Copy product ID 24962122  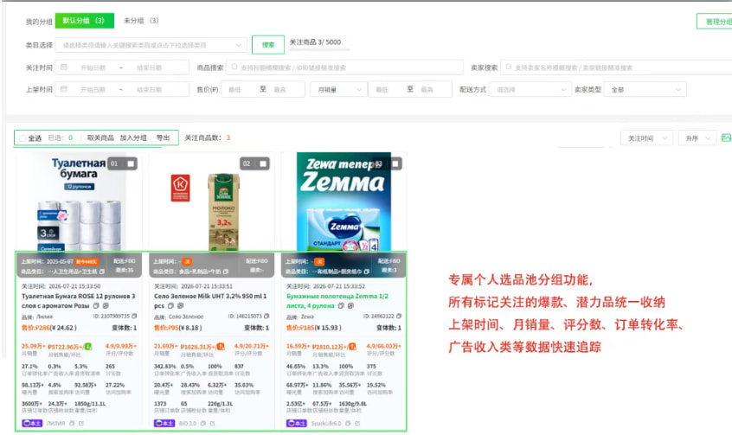point(399,316)
